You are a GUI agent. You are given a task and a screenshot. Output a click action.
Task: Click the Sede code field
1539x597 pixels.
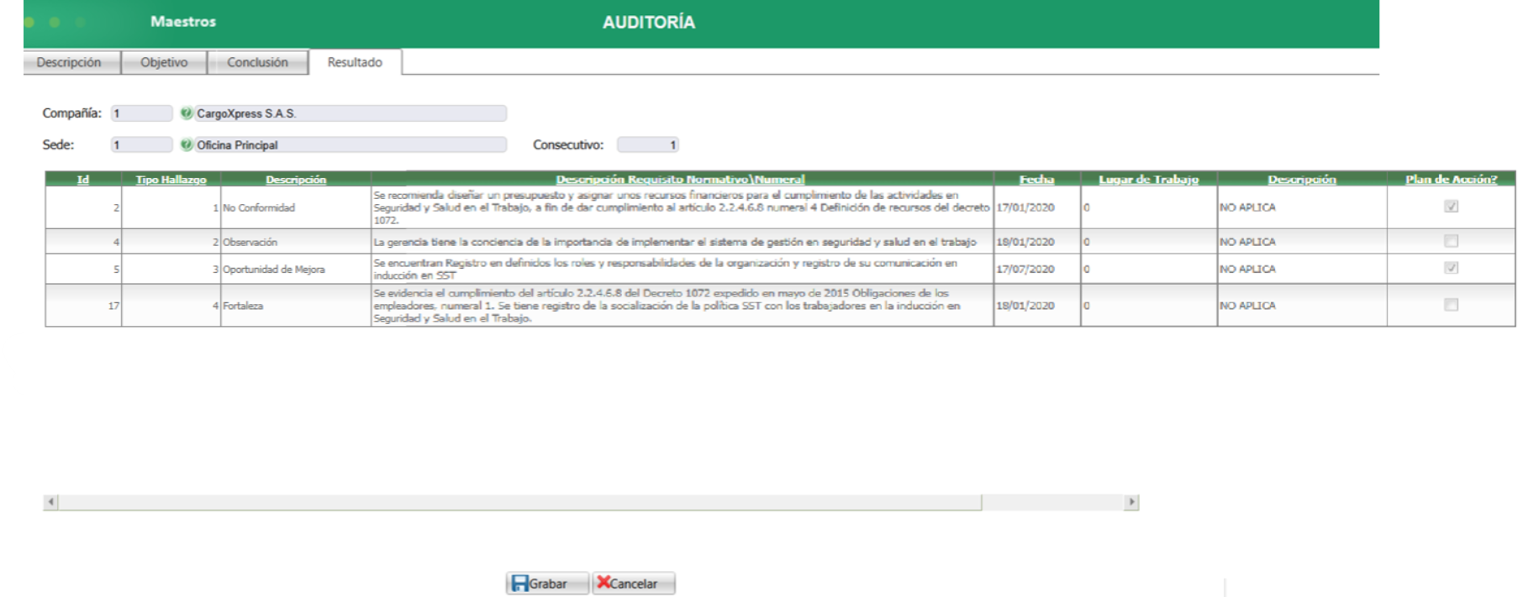tap(141, 144)
